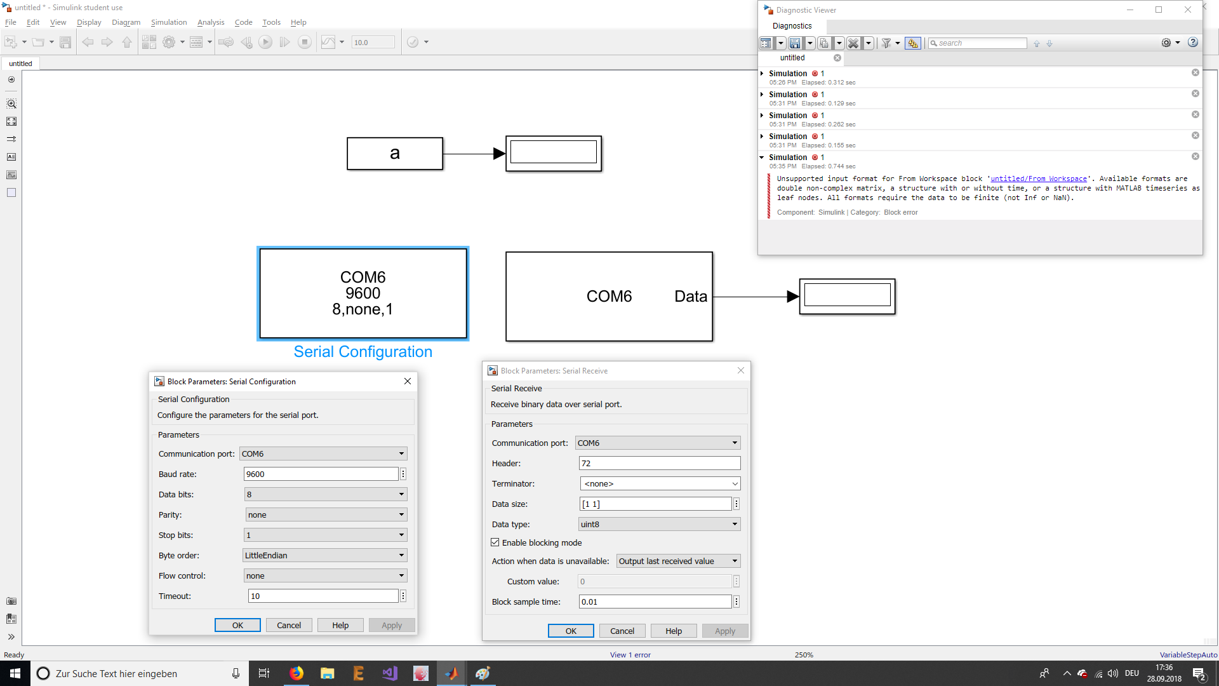This screenshot has height=686, width=1219.
Task: Open the untitled/From Workspace link in error
Action: [x=1039, y=179]
